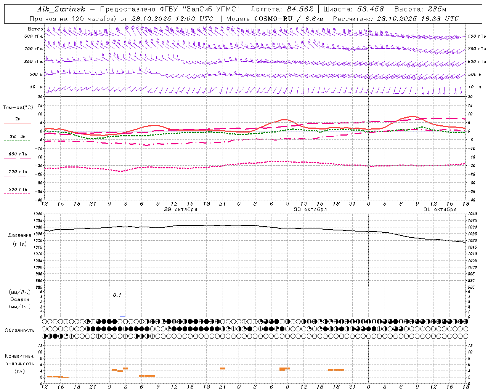Click the Прогноз на 120 часа(ов) text
Screen dimensions: 488x390
(73, 19)
